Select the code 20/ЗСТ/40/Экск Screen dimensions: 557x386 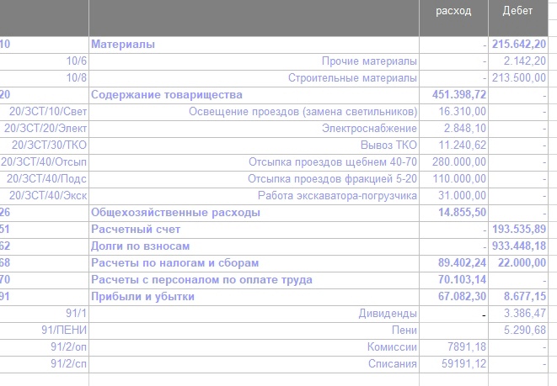pos(48,196)
